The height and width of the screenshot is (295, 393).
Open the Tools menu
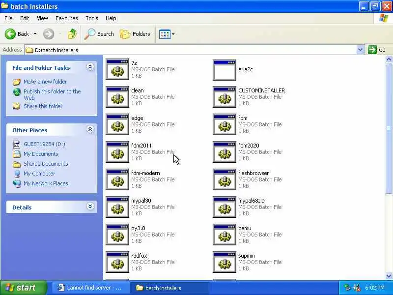point(92,18)
